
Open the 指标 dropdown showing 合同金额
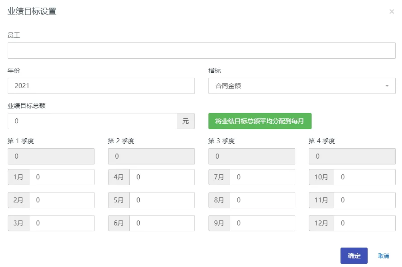click(x=302, y=86)
